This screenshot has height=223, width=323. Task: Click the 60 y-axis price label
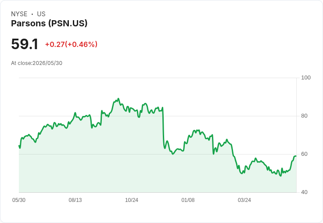coord(304,154)
